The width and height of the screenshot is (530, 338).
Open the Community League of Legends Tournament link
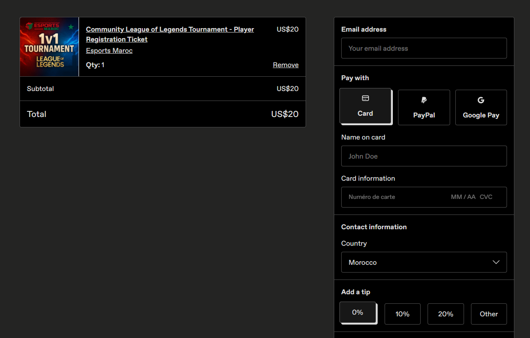[x=170, y=34]
